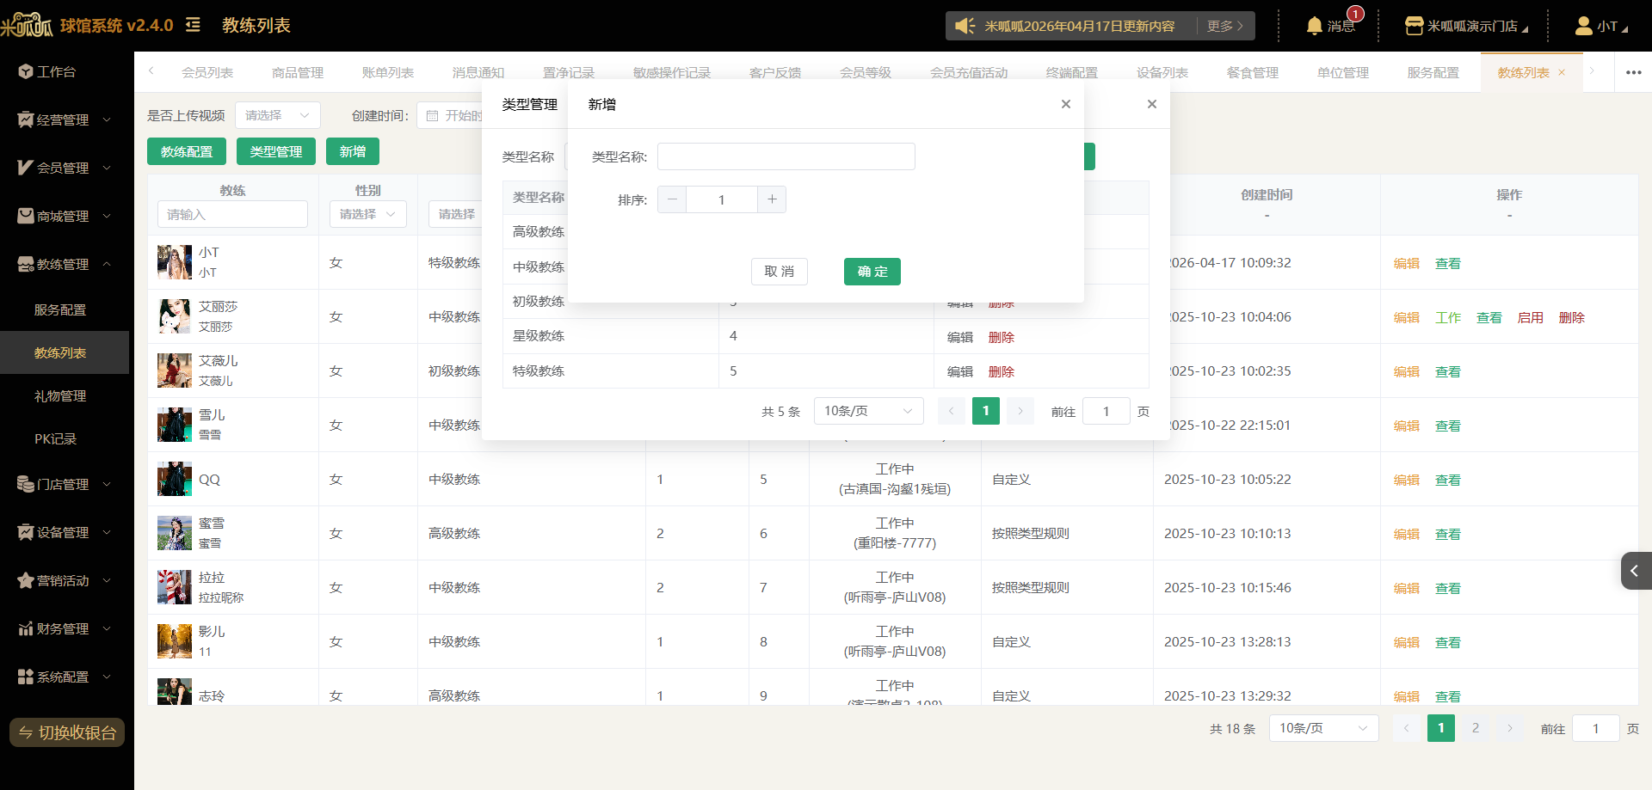Click 查看 for coach QQ row
The height and width of the screenshot is (790, 1652).
click(1448, 480)
